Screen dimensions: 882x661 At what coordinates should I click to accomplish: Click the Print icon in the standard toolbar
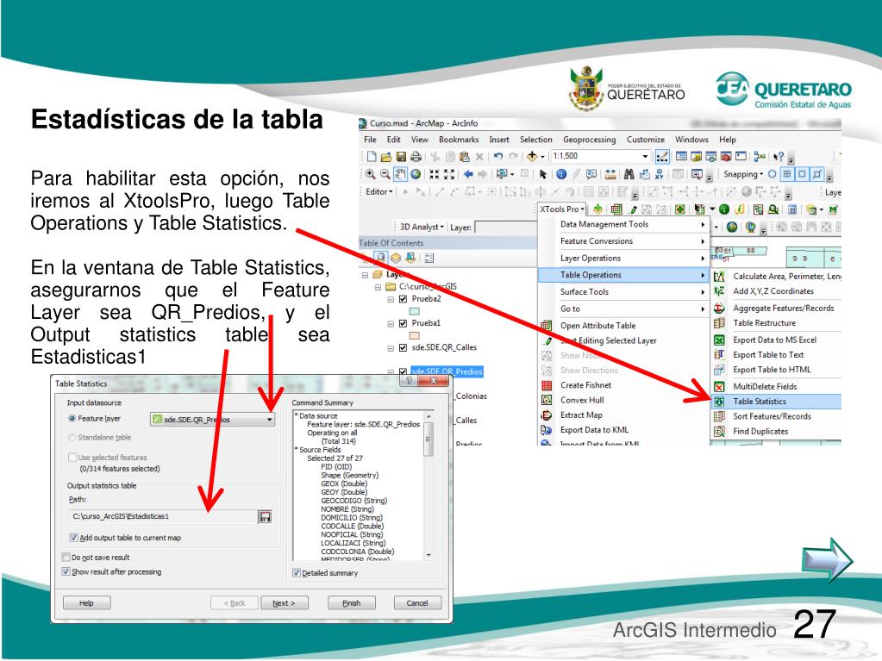[416, 156]
